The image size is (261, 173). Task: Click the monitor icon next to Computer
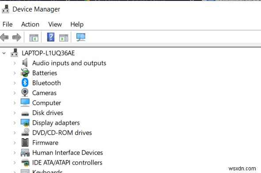click(25, 103)
